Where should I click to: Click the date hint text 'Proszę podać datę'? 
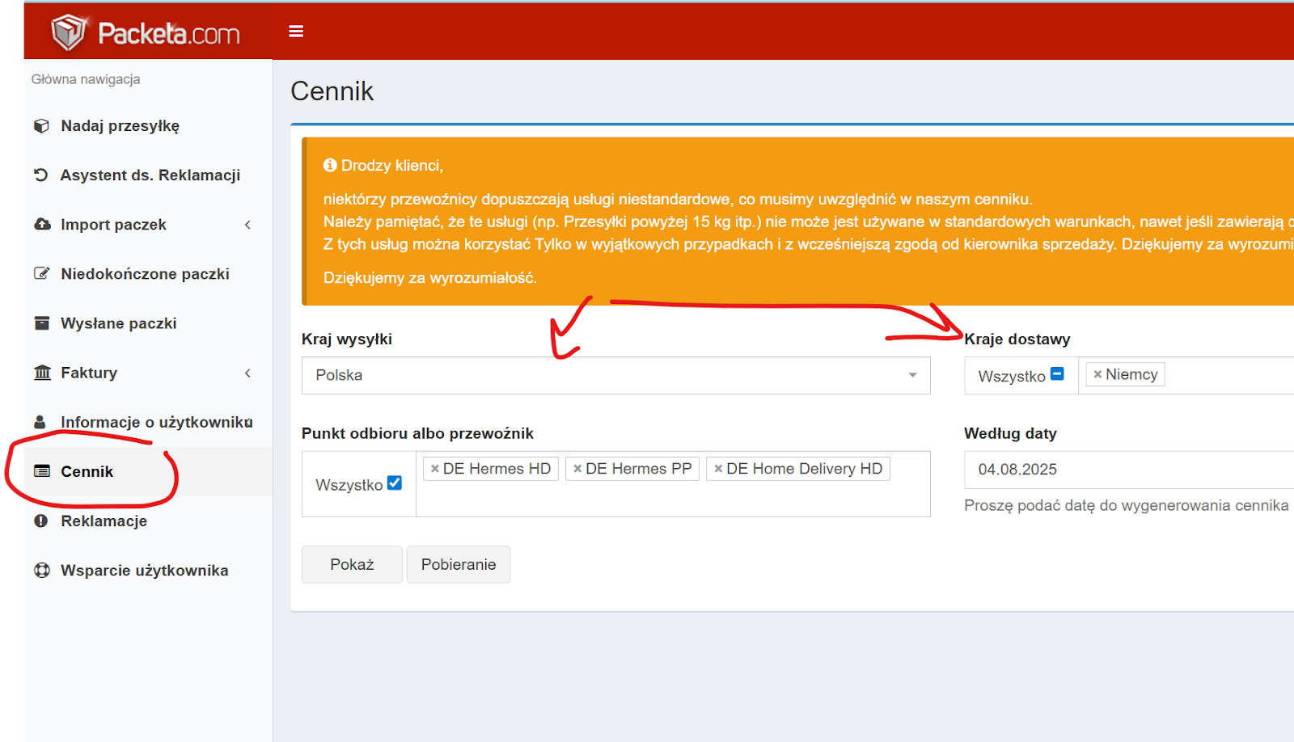1127,505
